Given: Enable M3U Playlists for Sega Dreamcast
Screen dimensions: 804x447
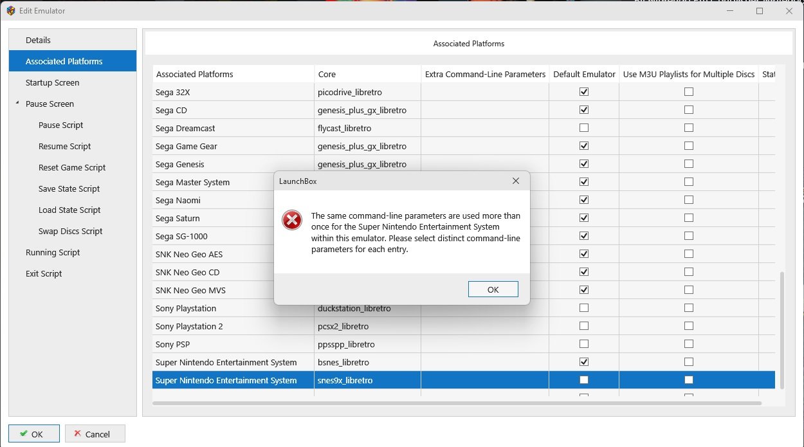Looking at the screenshot, I should coord(689,128).
